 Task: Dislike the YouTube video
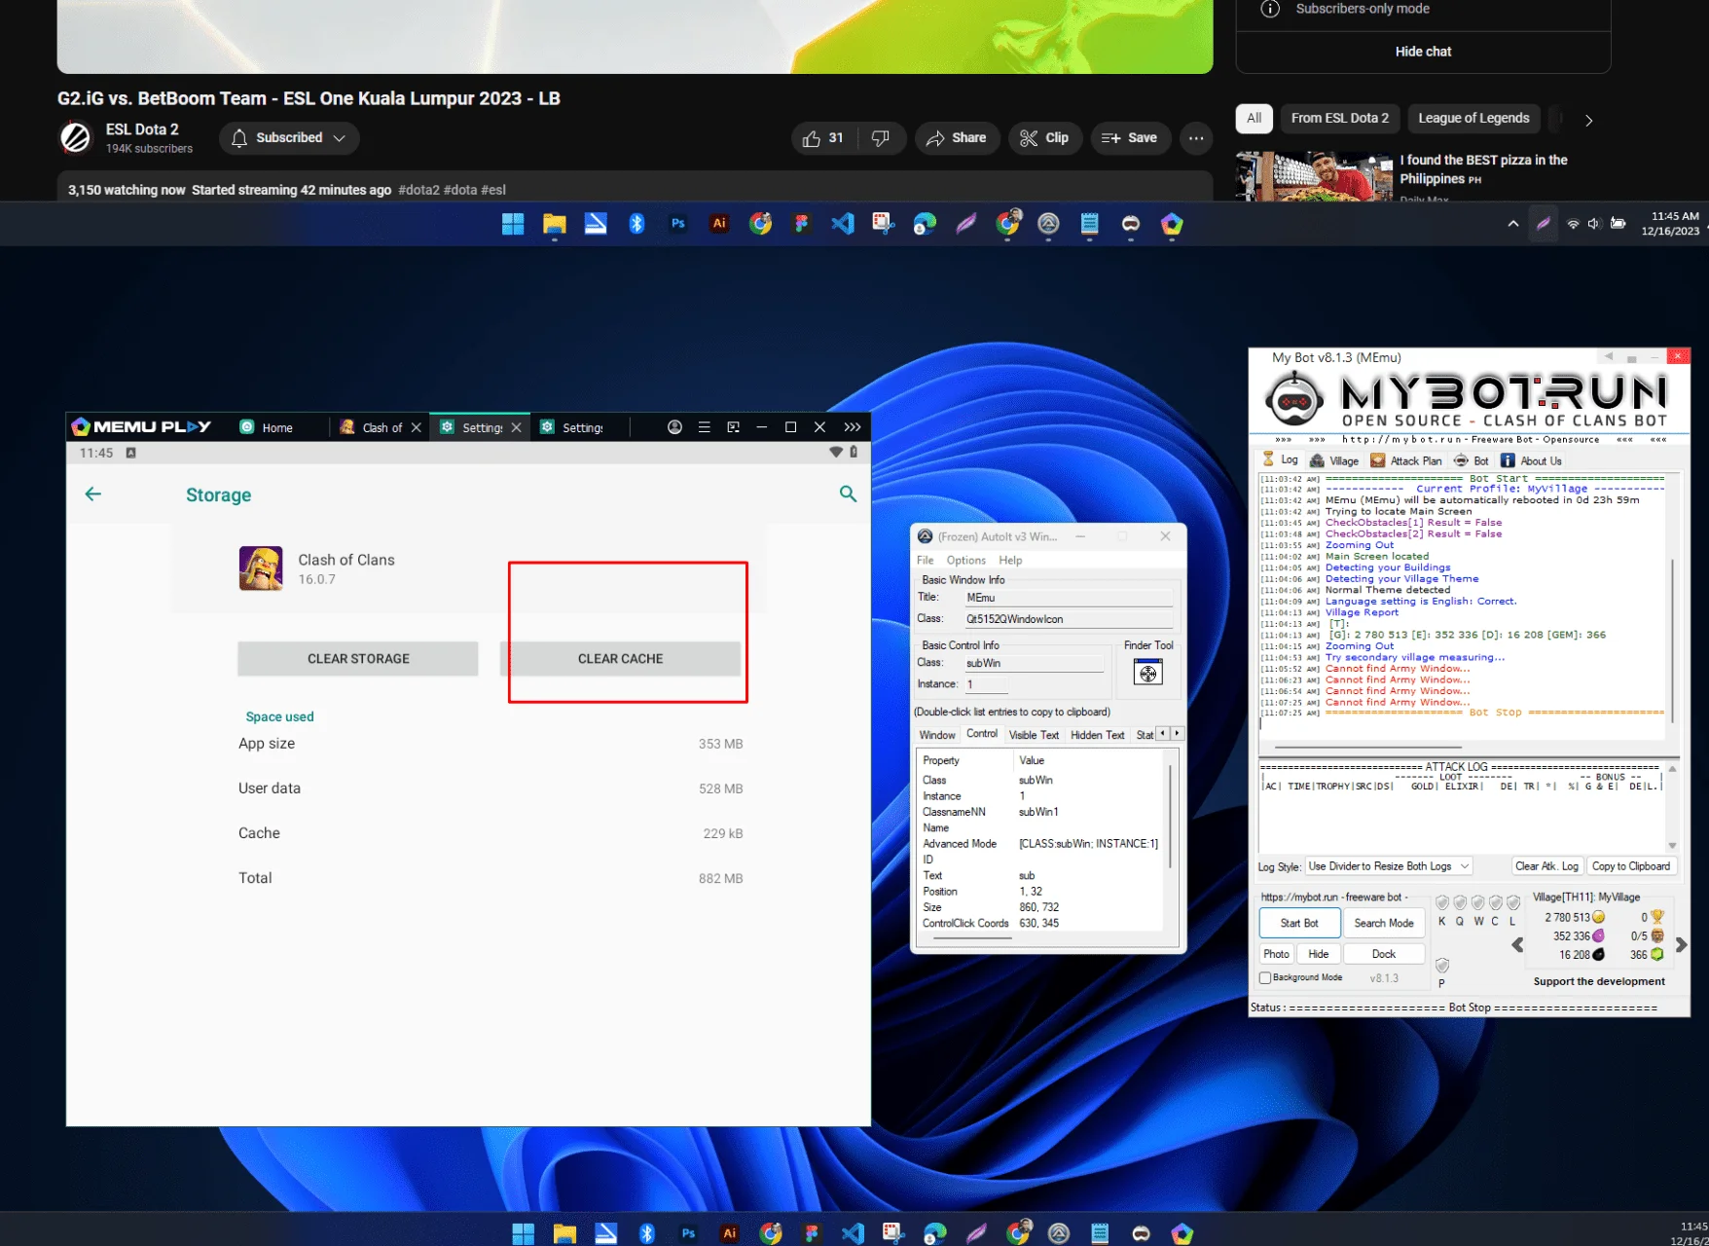click(x=881, y=138)
